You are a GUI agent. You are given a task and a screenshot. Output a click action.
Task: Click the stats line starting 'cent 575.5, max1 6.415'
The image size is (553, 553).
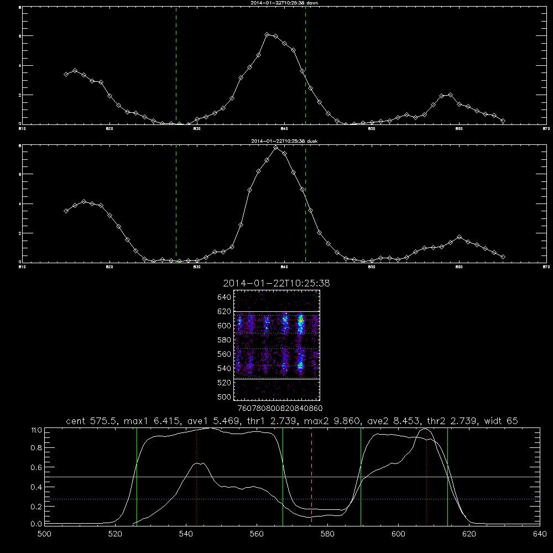tap(291, 421)
